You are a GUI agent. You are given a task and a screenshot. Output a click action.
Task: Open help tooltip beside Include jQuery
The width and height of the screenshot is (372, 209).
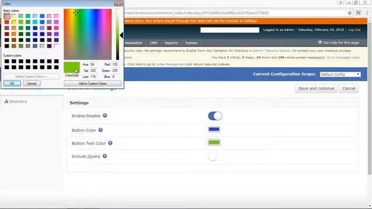click(105, 156)
